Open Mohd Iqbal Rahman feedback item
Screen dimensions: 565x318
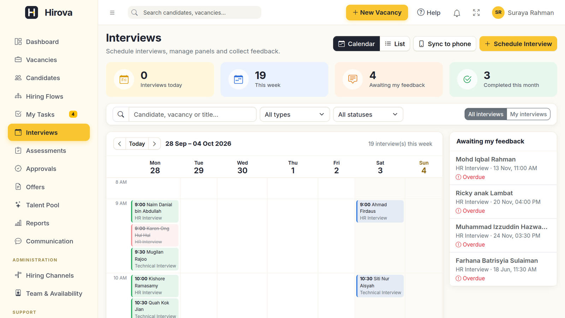[x=503, y=168]
